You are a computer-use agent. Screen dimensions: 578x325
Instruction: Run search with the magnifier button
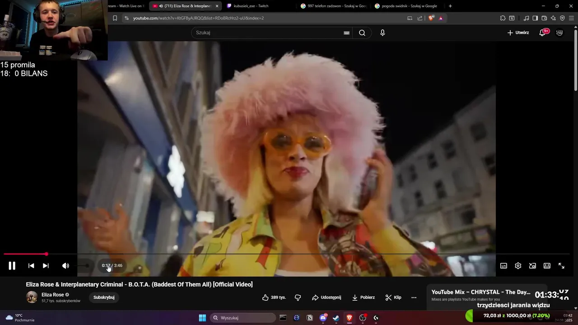362,32
